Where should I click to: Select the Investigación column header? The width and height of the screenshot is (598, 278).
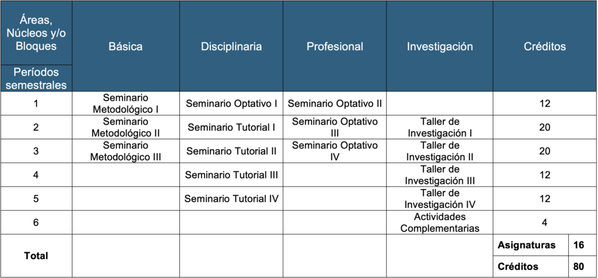coord(440,47)
